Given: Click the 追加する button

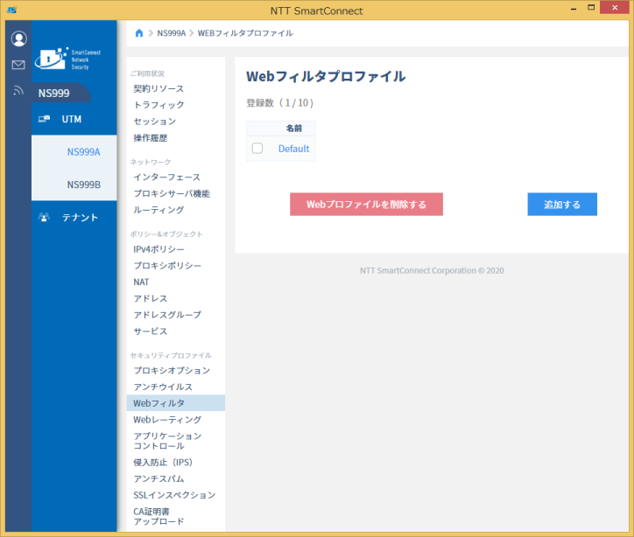Looking at the screenshot, I should tap(562, 205).
